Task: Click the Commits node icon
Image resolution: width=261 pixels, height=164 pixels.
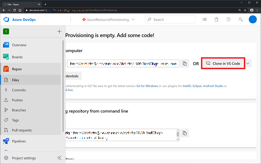Action: coord(6,90)
